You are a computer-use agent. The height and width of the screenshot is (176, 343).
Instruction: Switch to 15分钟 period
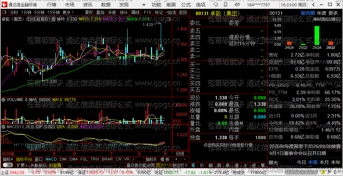pos(53,12)
